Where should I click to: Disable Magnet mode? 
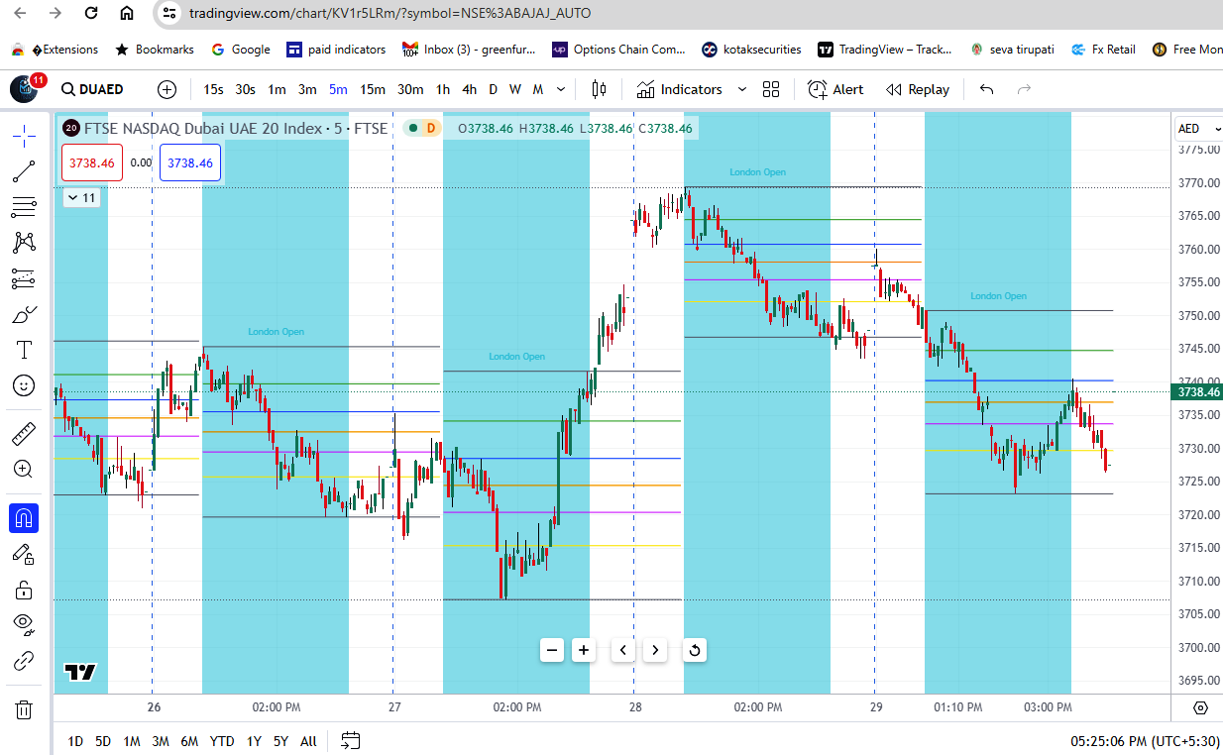pos(24,517)
